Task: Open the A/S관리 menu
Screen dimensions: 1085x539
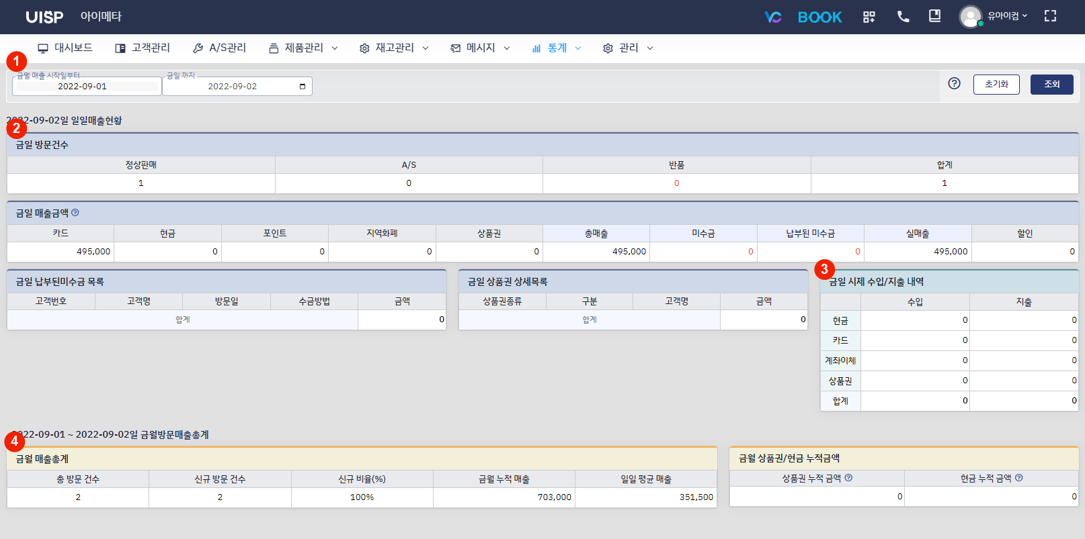Action: (x=219, y=48)
